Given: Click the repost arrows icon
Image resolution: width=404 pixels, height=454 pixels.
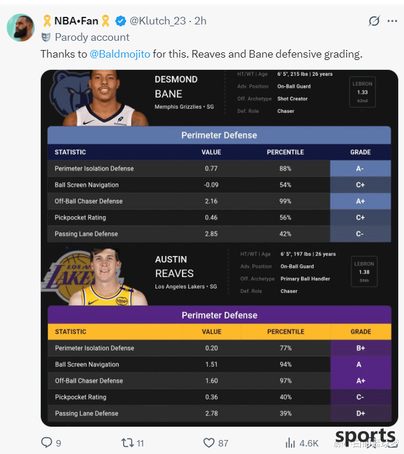Looking at the screenshot, I should tap(127, 443).
